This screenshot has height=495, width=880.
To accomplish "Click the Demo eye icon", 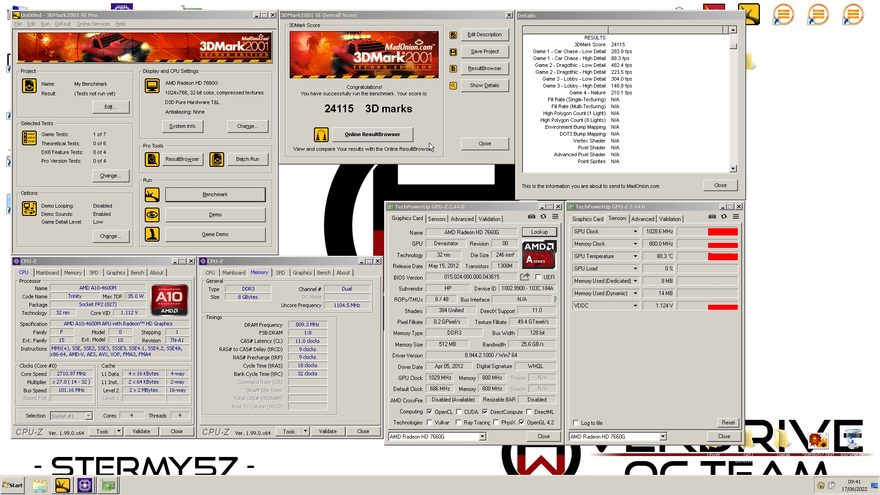I will (x=152, y=214).
